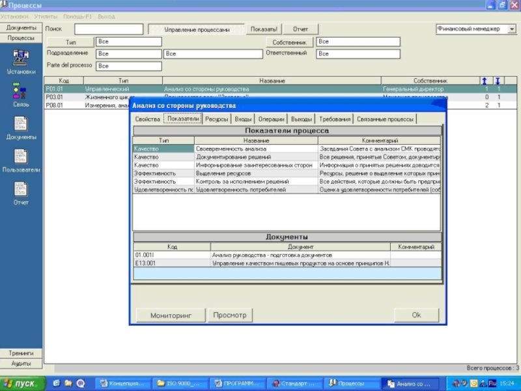Switch to the Связанные процессы tab
The image size is (521, 391).
[x=385, y=119]
